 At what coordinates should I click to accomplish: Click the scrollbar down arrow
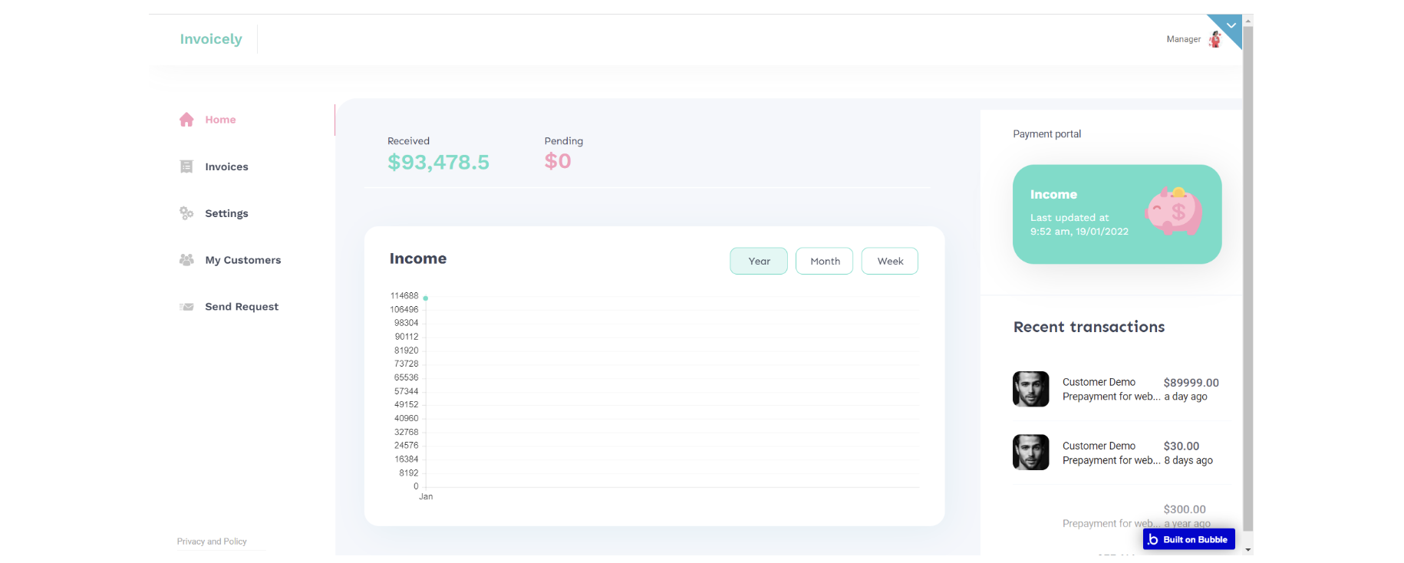[1248, 549]
